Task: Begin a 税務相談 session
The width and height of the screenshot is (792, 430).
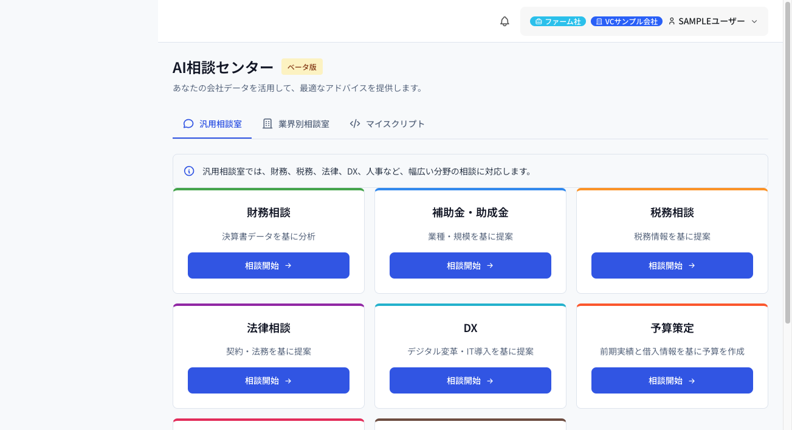Action: click(x=672, y=265)
